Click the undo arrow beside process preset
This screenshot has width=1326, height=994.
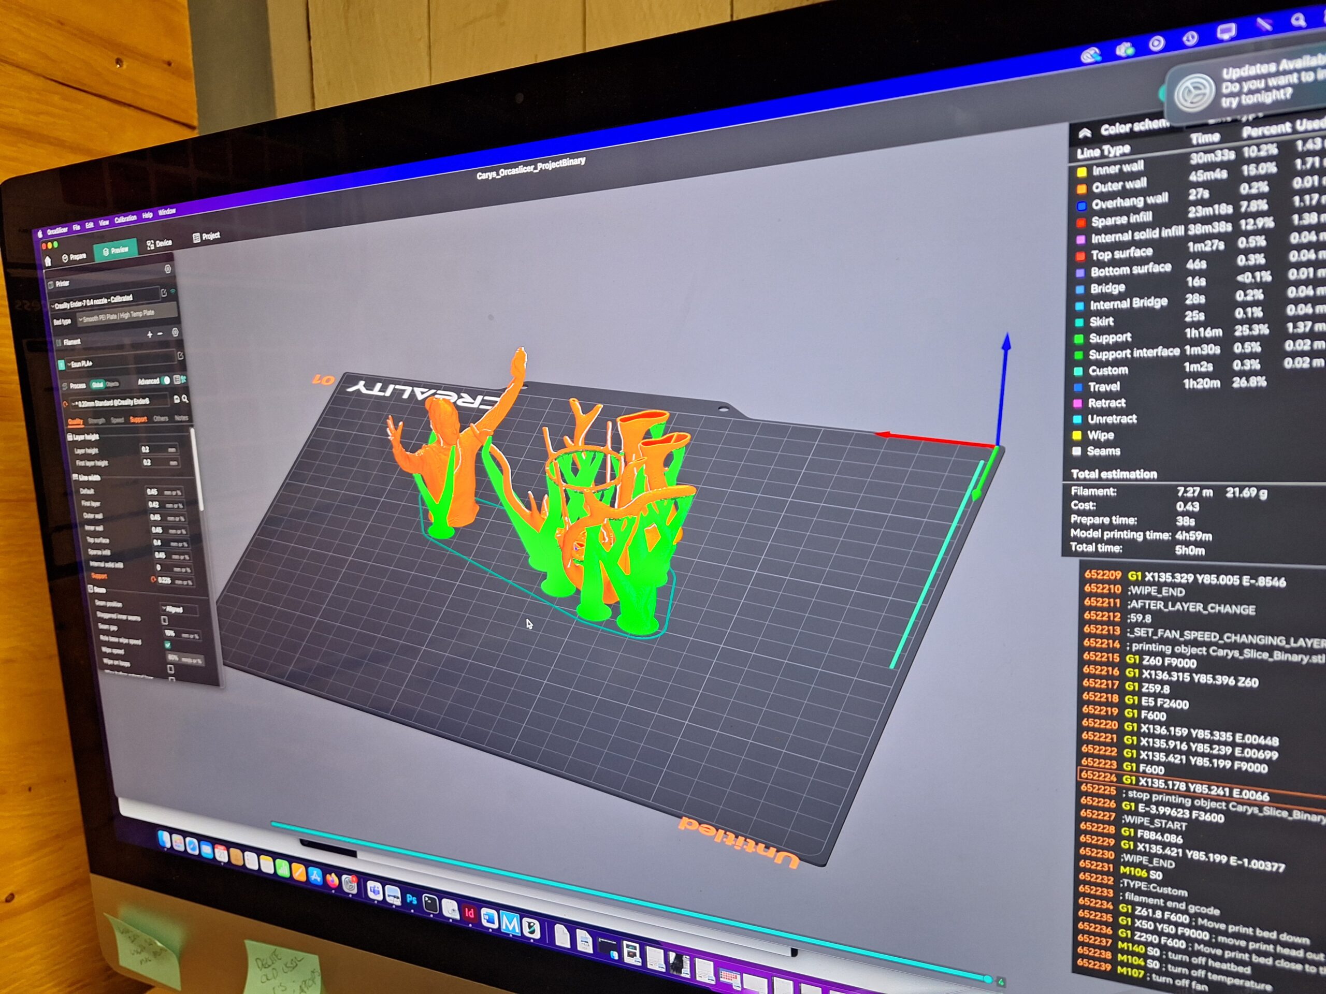tap(65, 404)
